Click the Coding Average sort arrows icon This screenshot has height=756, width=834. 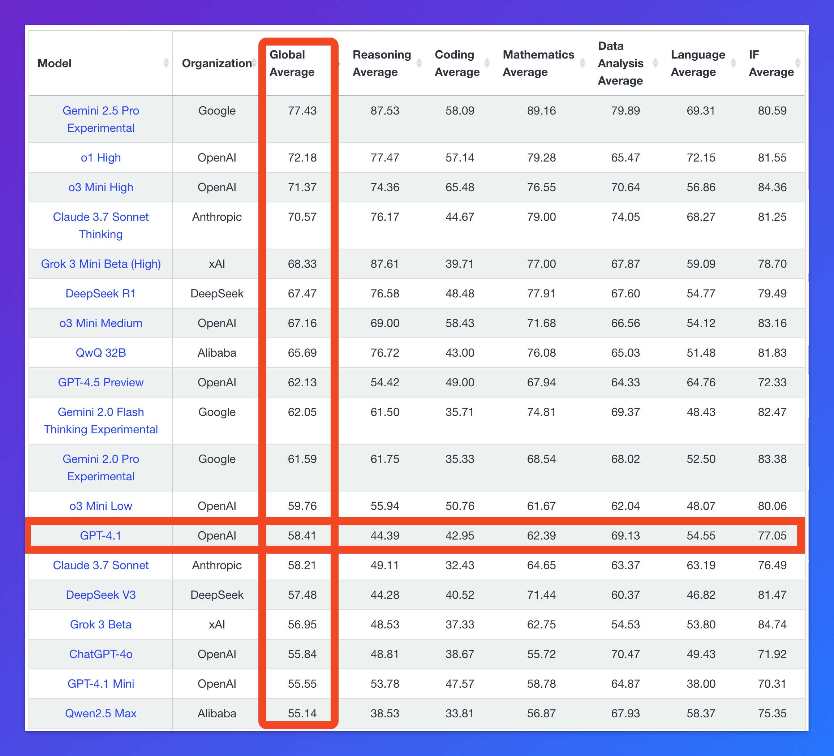487,63
